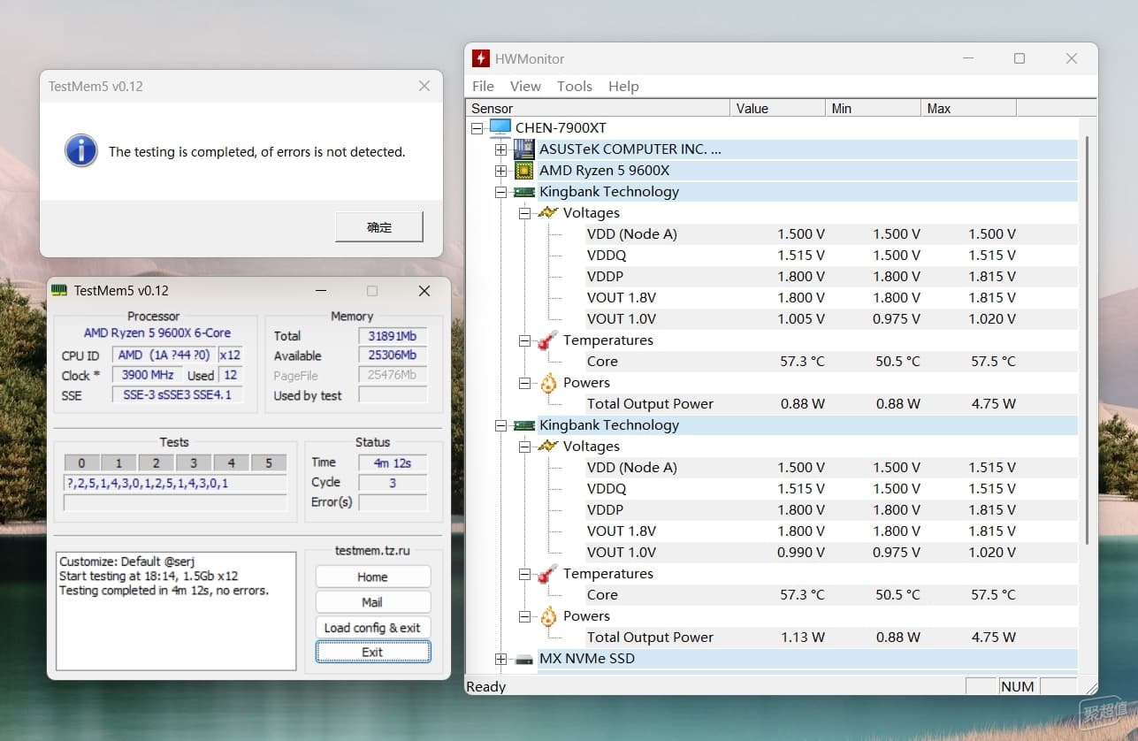Click the HWMonitor vertical scrollbar thumb
Viewport: 1138px width, 741px height.
pyautogui.click(x=1087, y=340)
